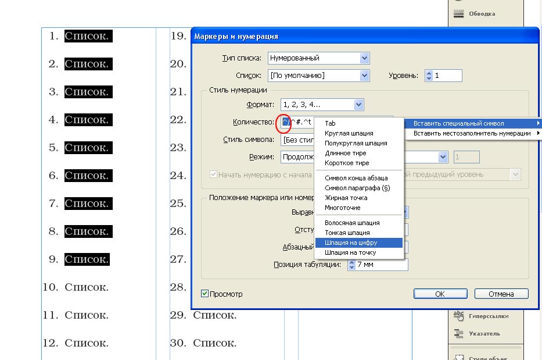This screenshot has width=542, height=360.
Task: Click list item 5 Список. in document
Action: (88, 148)
